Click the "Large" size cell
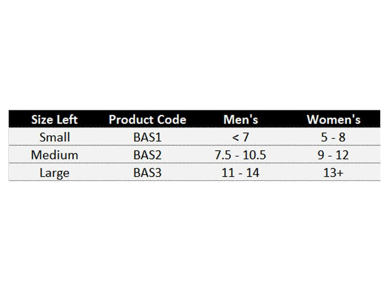The image size is (389, 291). point(54,173)
